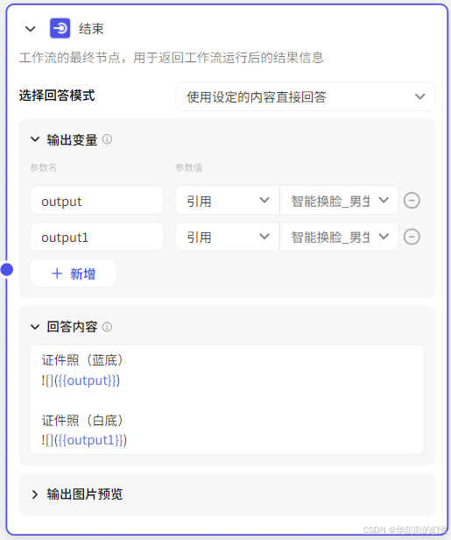Click the {{output}} variable in answer content
This screenshot has height=540, width=451.
point(88,380)
